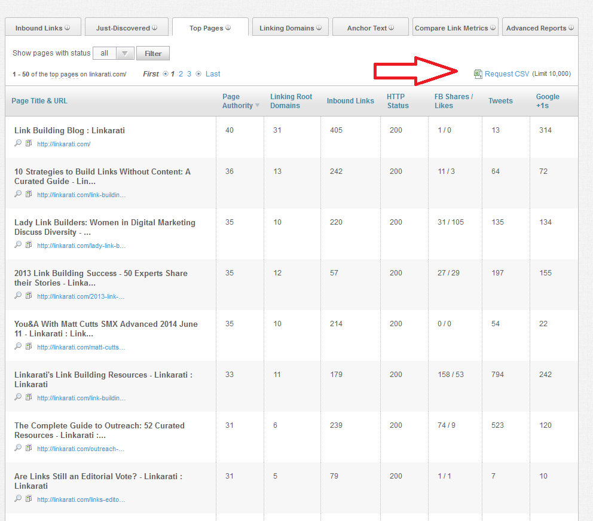
Task: Sort by Page Title & URL header
Action: [39, 101]
